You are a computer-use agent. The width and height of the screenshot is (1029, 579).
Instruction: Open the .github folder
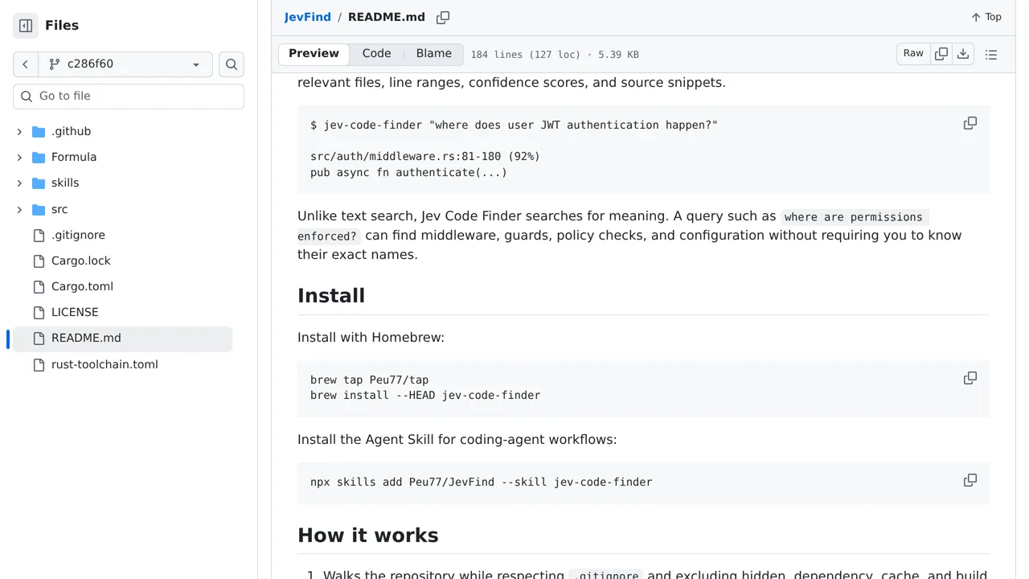click(71, 131)
